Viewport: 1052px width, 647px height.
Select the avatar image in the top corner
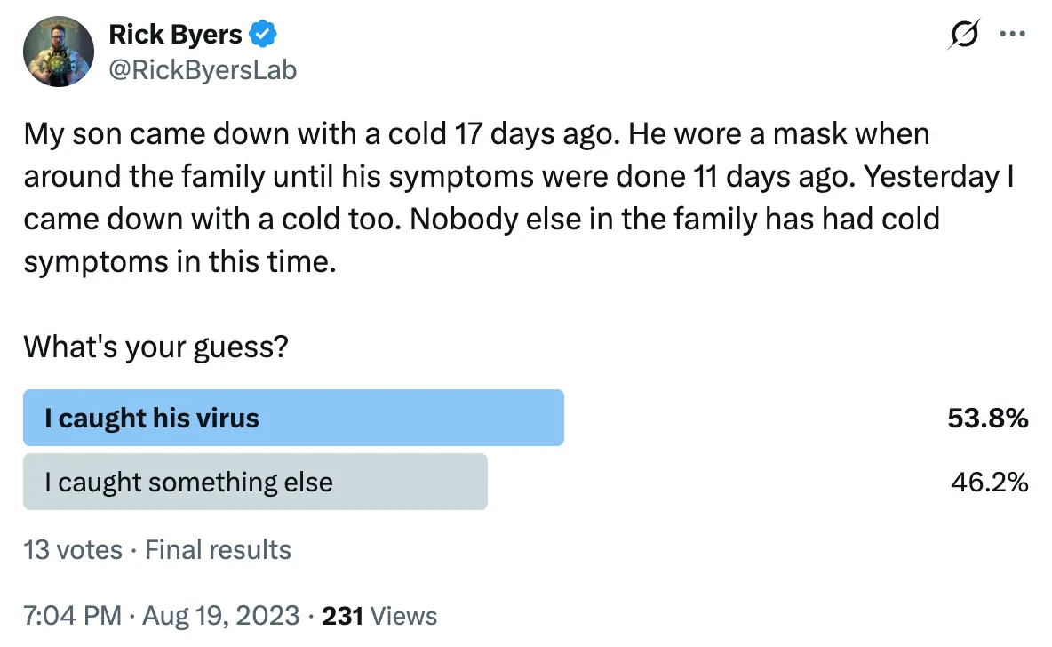58,51
